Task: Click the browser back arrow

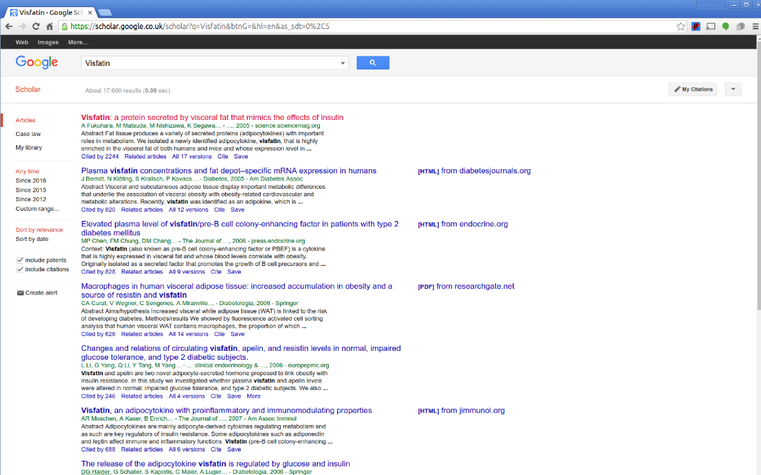Action: pos(9,26)
